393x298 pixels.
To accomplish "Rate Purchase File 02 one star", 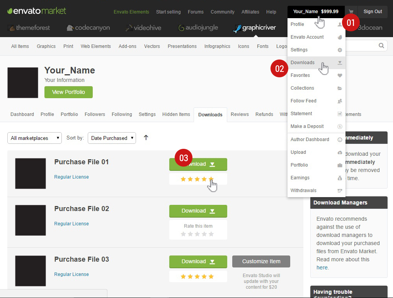I will pyautogui.click(x=183, y=234).
